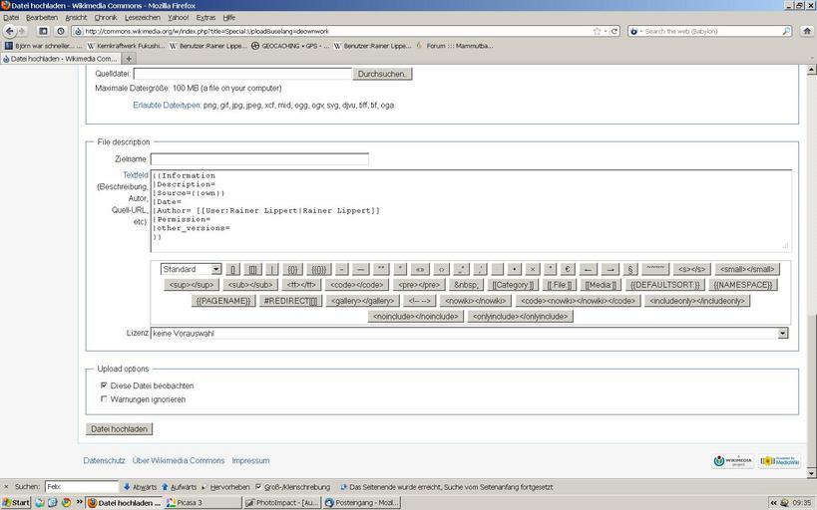Insert the [[Category:]] markup

pos(513,285)
